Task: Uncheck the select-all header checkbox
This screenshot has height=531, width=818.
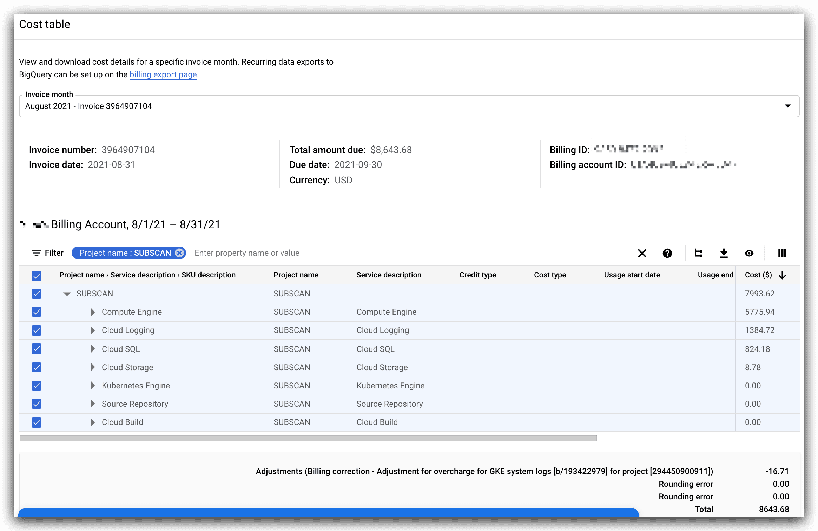Action: point(37,276)
